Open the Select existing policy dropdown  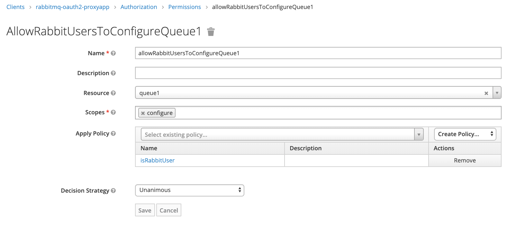[x=282, y=135]
